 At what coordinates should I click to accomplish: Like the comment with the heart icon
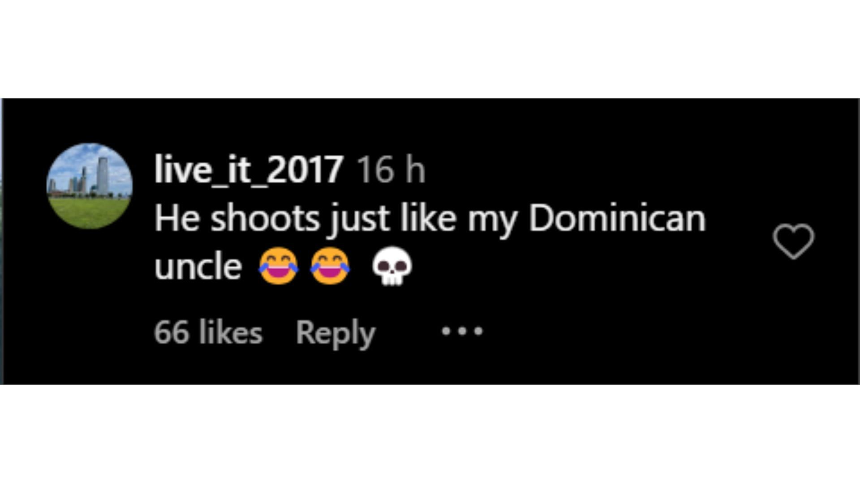pyautogui.click(x=793, y=241)
